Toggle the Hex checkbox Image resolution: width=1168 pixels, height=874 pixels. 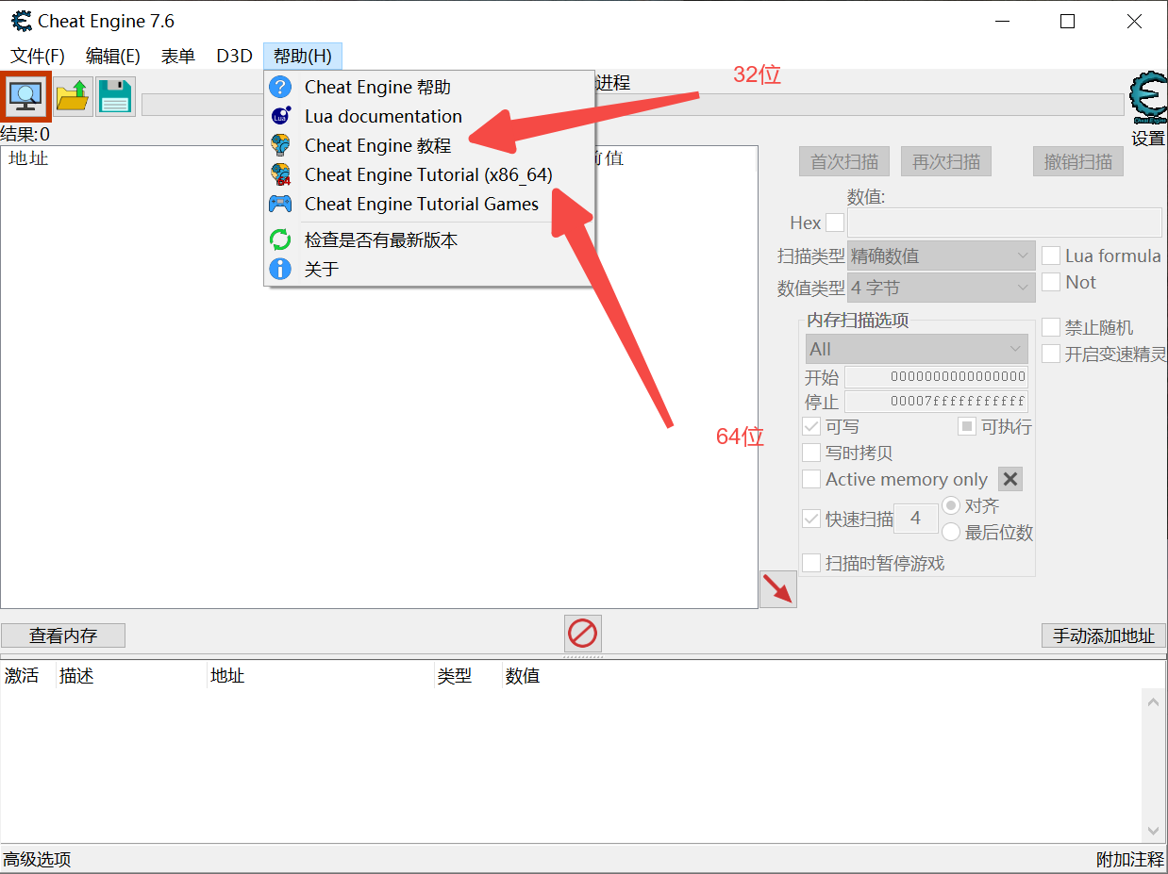click(x=835, y=223)
